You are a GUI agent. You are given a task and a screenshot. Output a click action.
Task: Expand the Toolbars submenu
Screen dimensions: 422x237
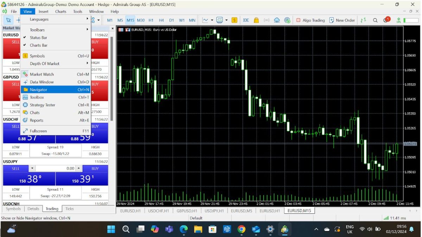click(38, 30)
